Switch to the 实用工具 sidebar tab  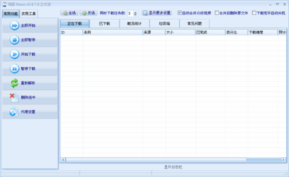29,14
